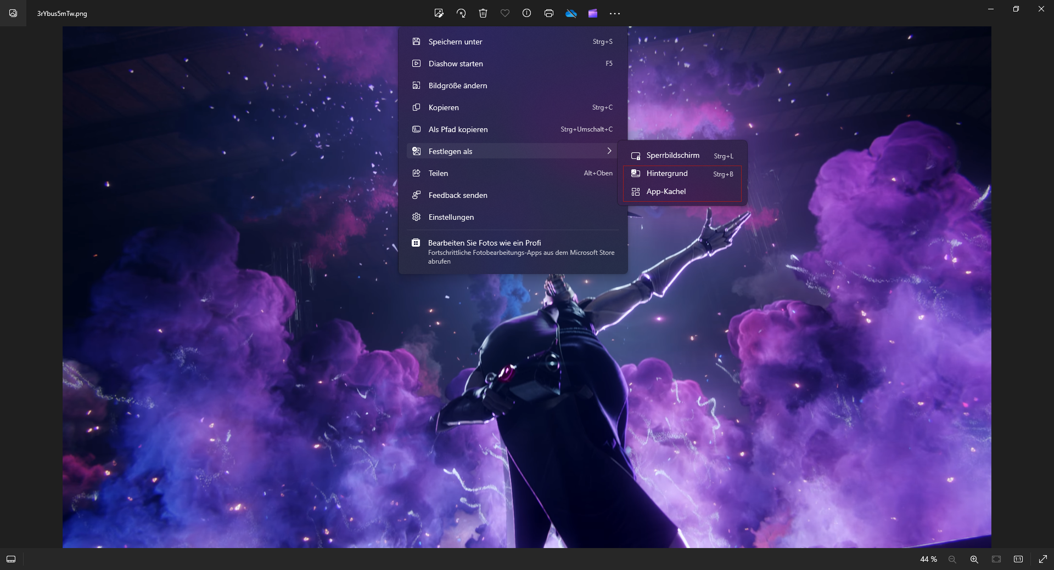This screenshot has width=1054, height=570.
Task: Open Feedback senden entry
Action: pos(513,195)
